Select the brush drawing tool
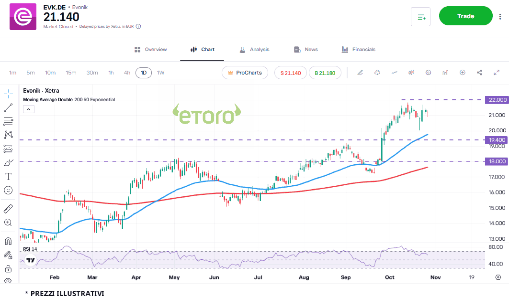Viewport: 509px width, 298px height. point(9,162)
